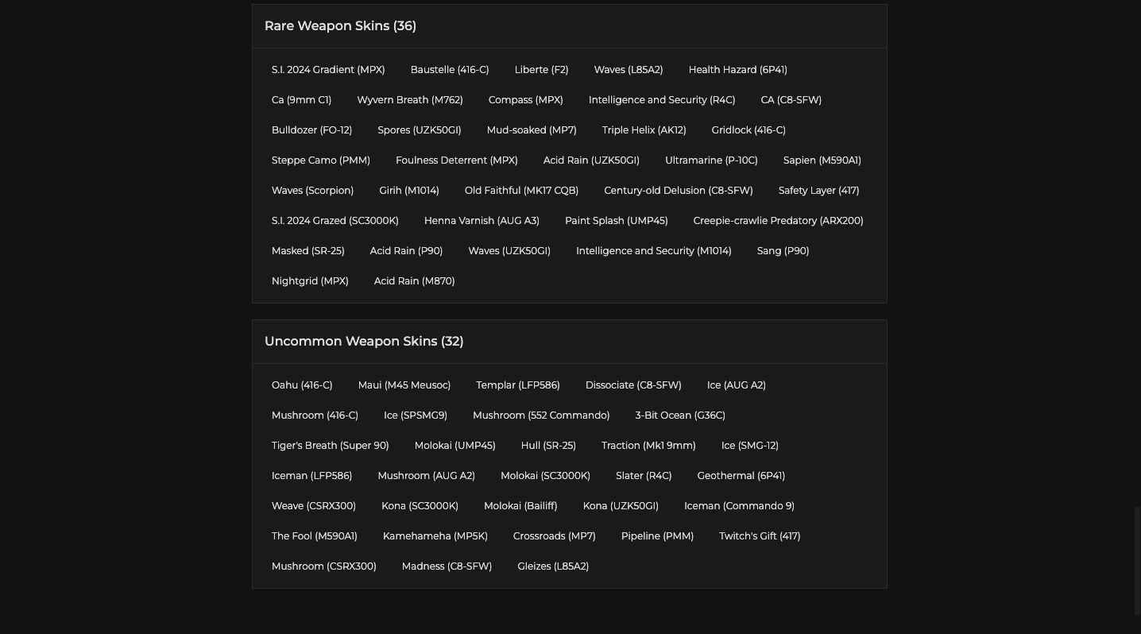Select Templar (LFP586) skin tag
This screenshot has width=1141, height=634.
(x=518, y=385)
